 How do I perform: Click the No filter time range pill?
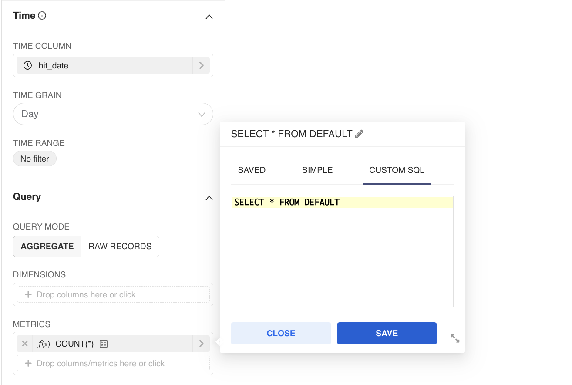tap(35, 159)
